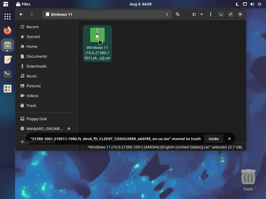The height and width of the screenshot is (199, 266).
Task: Open the main three-dot menu in header bar
Action: (x=210, y=15)
